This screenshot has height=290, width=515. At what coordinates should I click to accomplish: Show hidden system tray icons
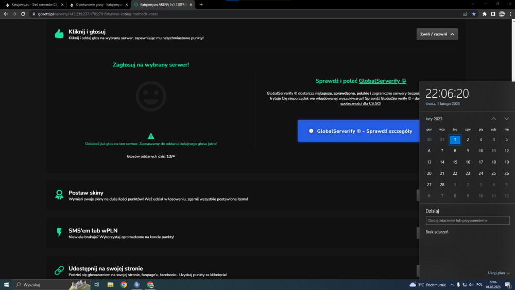[452, 285]
